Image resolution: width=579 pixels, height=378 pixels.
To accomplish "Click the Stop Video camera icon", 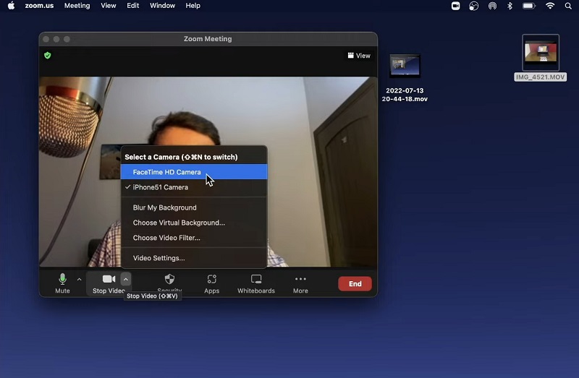I will (x=109, y=280).
